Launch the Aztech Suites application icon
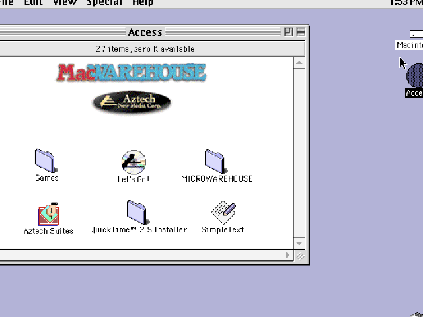 (x=48, y=214)
